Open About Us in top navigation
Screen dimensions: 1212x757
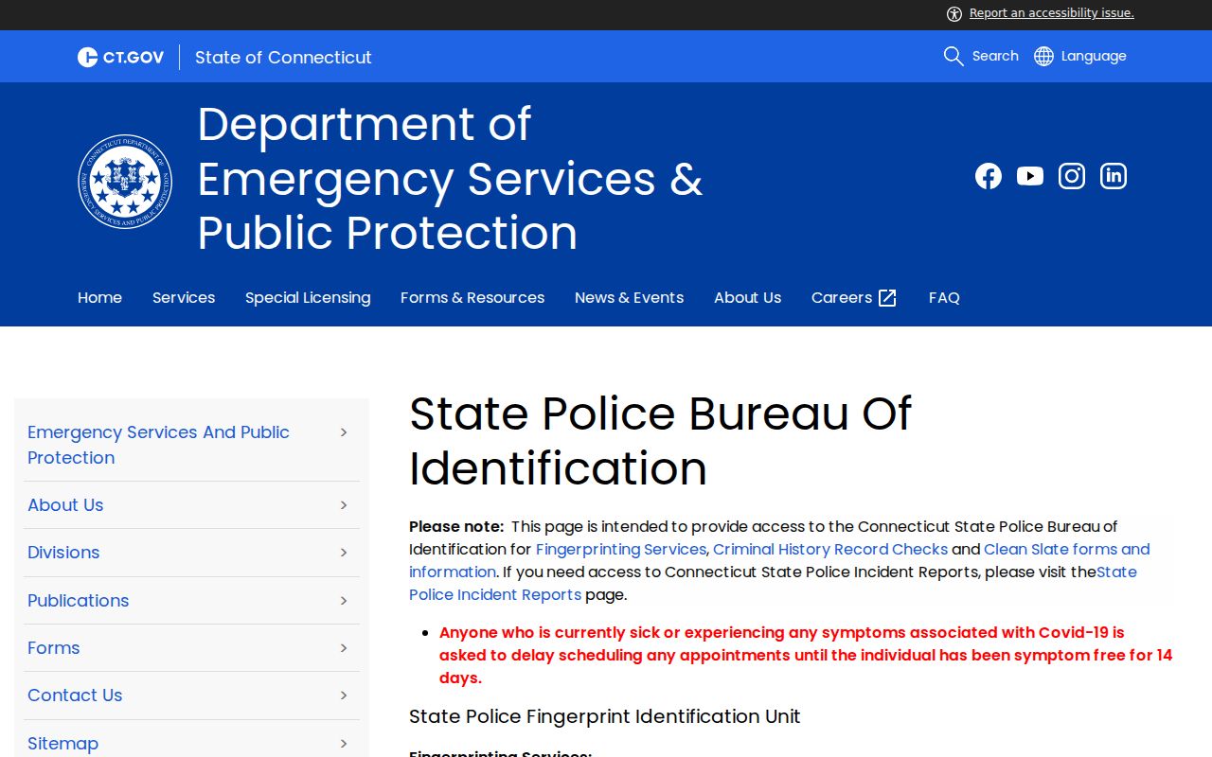747,297
